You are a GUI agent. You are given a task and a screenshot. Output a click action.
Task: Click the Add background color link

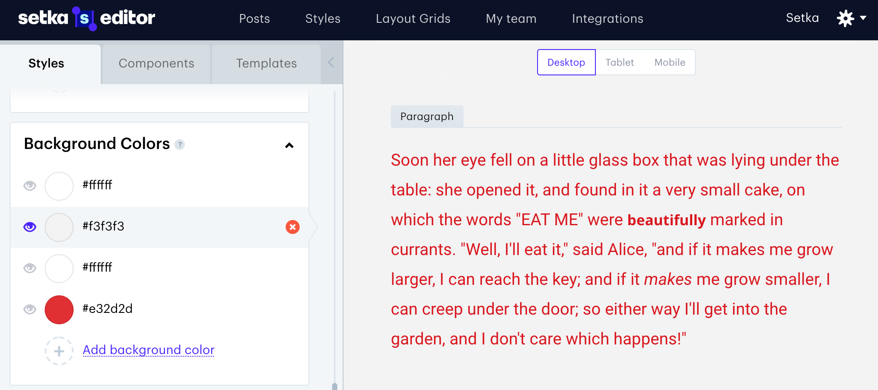(x=149, y=350)
